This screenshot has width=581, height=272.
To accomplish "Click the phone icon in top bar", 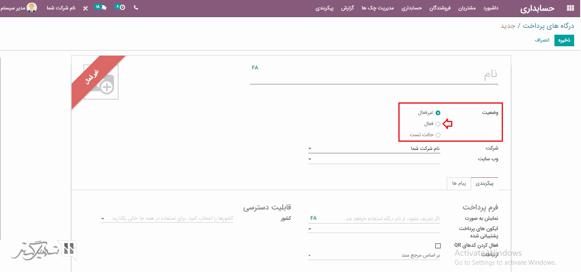I will tap(136, 8).
